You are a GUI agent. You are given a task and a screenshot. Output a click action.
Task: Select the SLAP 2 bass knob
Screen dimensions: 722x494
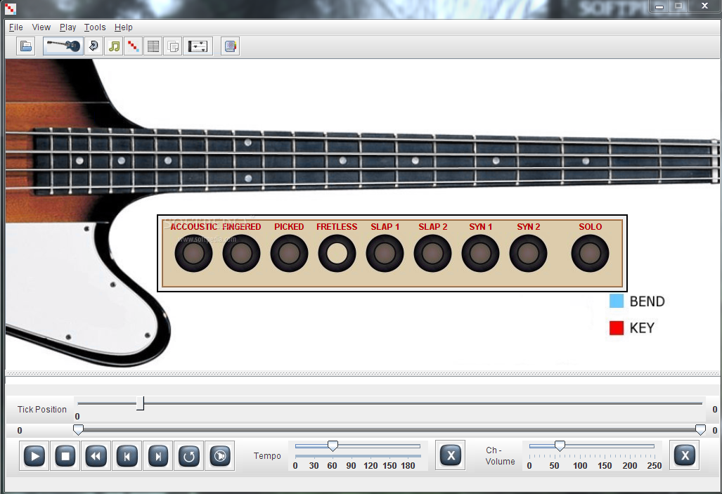432,253
